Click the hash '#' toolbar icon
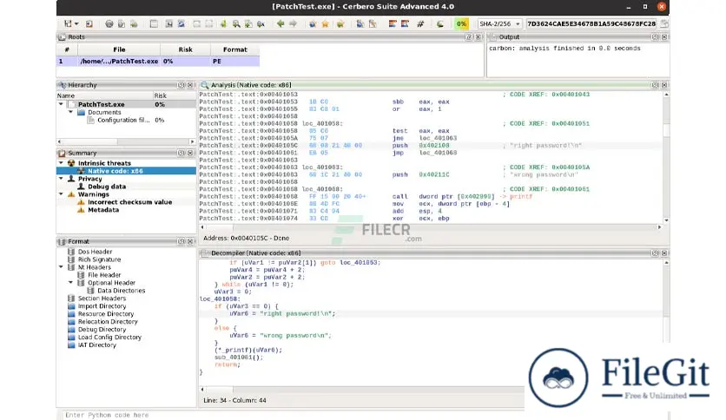726x420 pixels. 420,23
